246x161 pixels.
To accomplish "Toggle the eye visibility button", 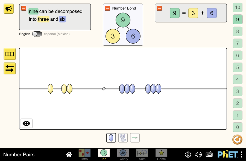I will [26, 123].
